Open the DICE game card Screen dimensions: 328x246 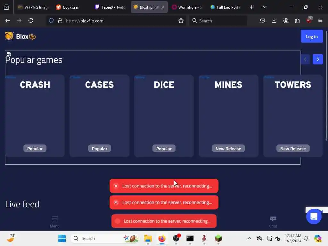click(164, 116)
